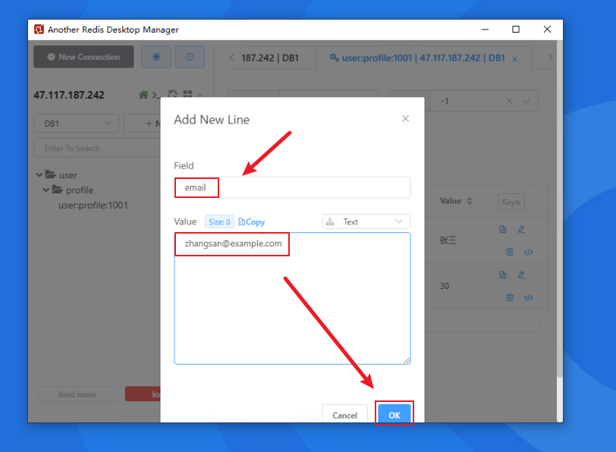Viewport: 616px width, 452px height.
Task: Open the settings gear icon button
Action: [156, 57]
